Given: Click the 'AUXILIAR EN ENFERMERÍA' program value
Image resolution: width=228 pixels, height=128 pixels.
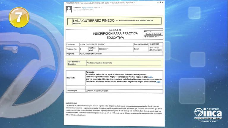Looking at the screenshot, I should [91, 54].
